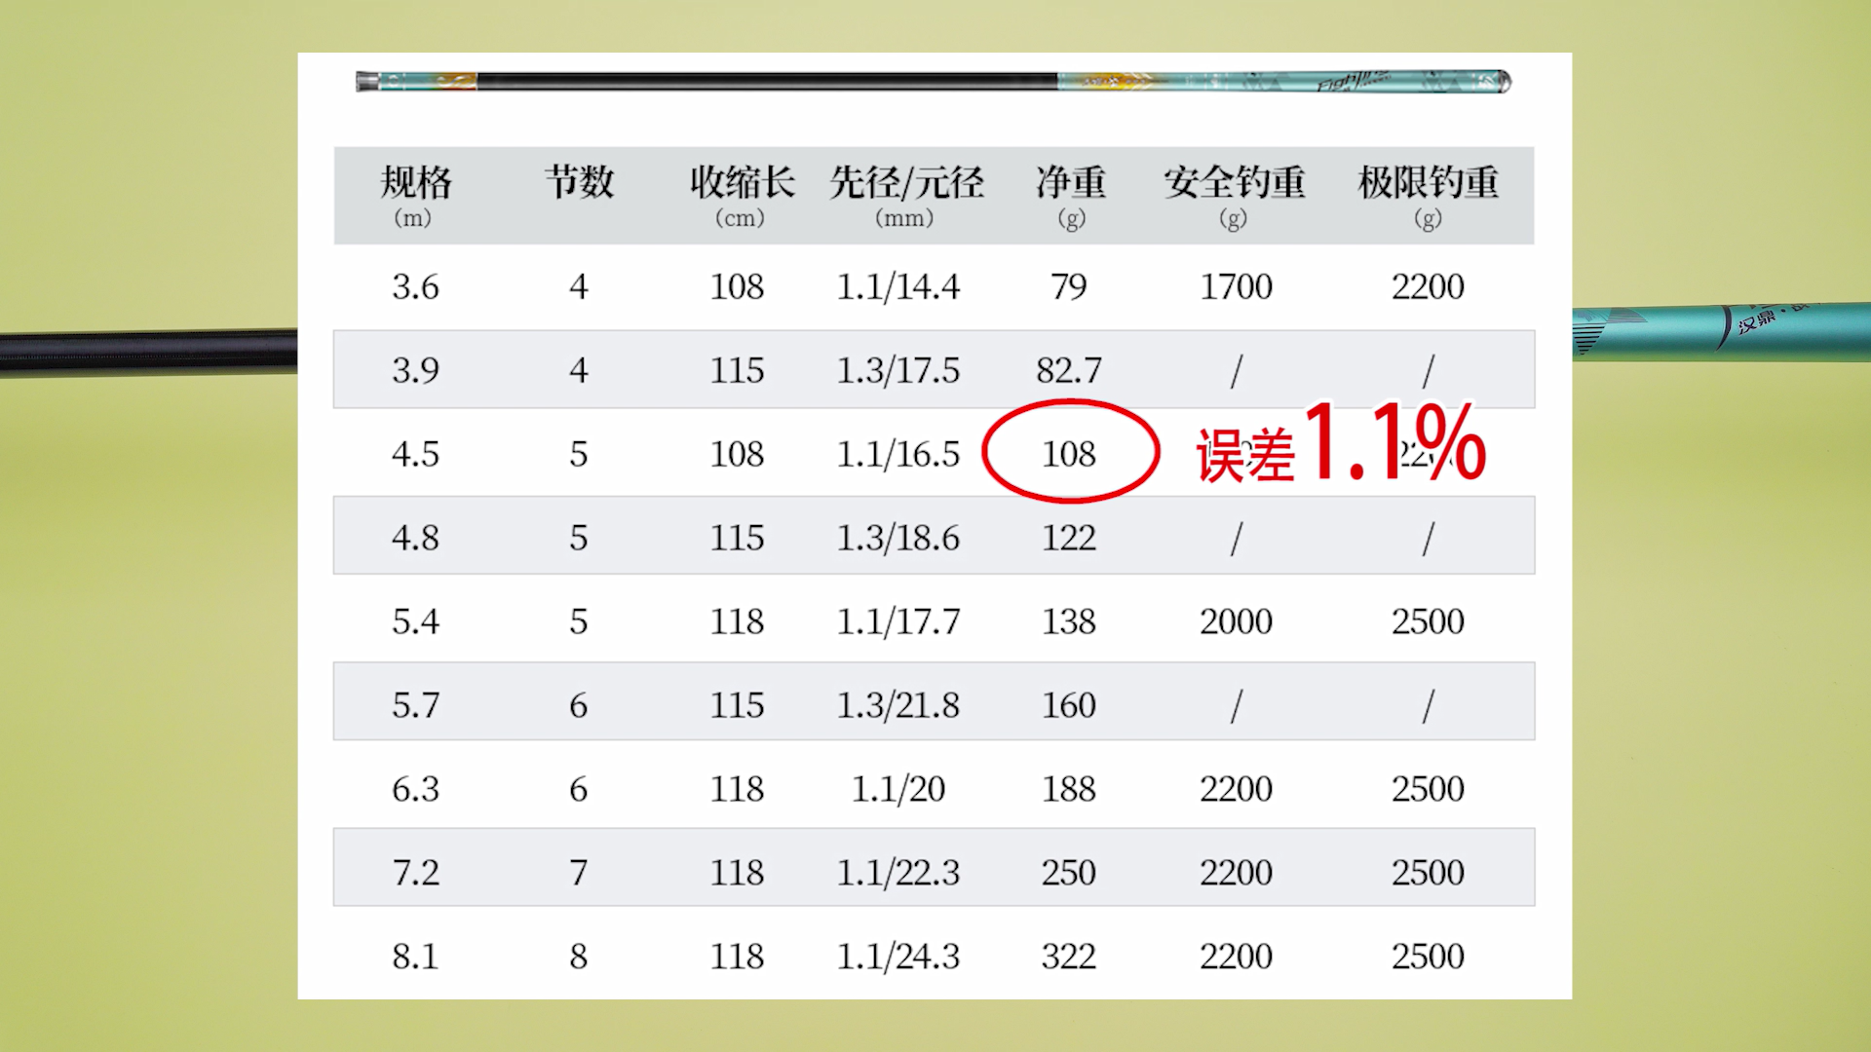Screen dimensions: 1871x1052
Task: Select the 净重 (g) column header
Action: [1070, 196]
